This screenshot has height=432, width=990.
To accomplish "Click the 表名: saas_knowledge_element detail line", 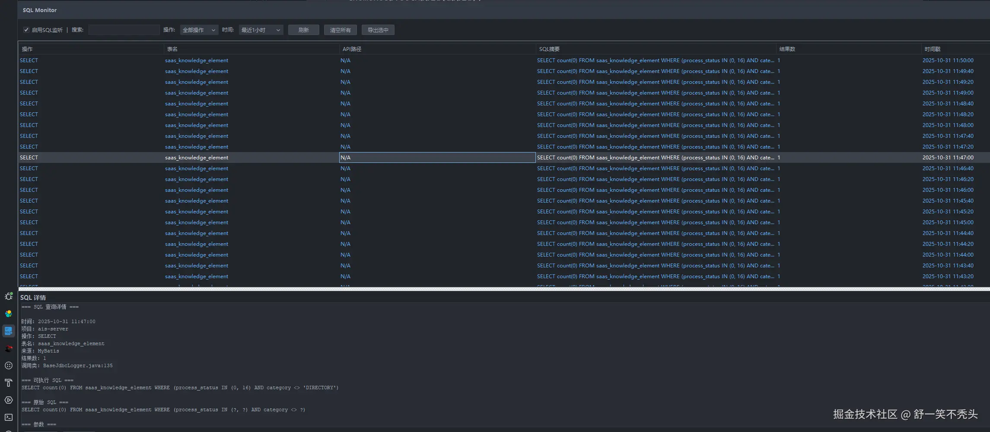I will coord(63,343).
